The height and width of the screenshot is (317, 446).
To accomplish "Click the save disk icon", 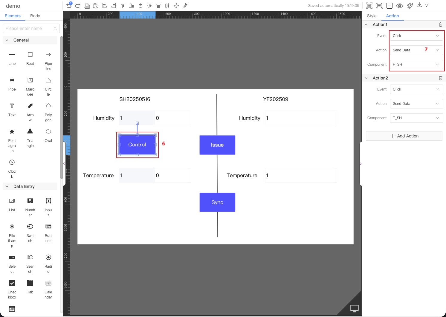I will 389,5.
